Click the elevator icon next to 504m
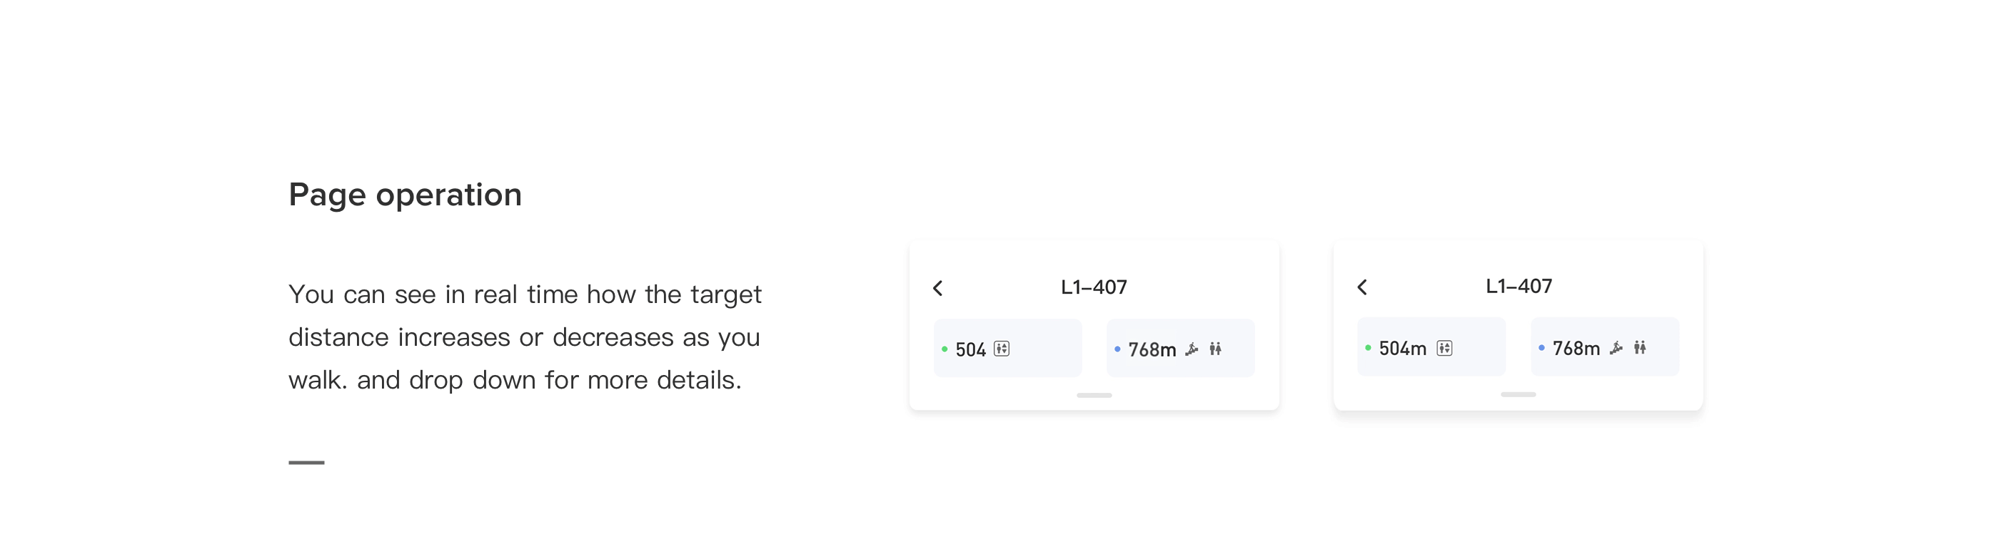 point(1444,348)
